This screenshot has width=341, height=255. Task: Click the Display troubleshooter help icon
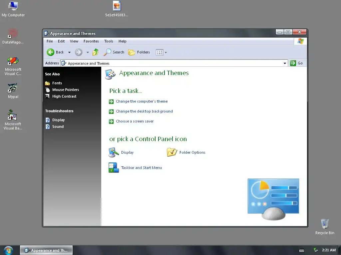[48, 120]
